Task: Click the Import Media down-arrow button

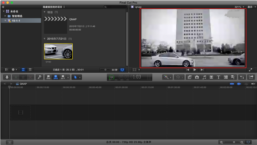Action: 7,77
